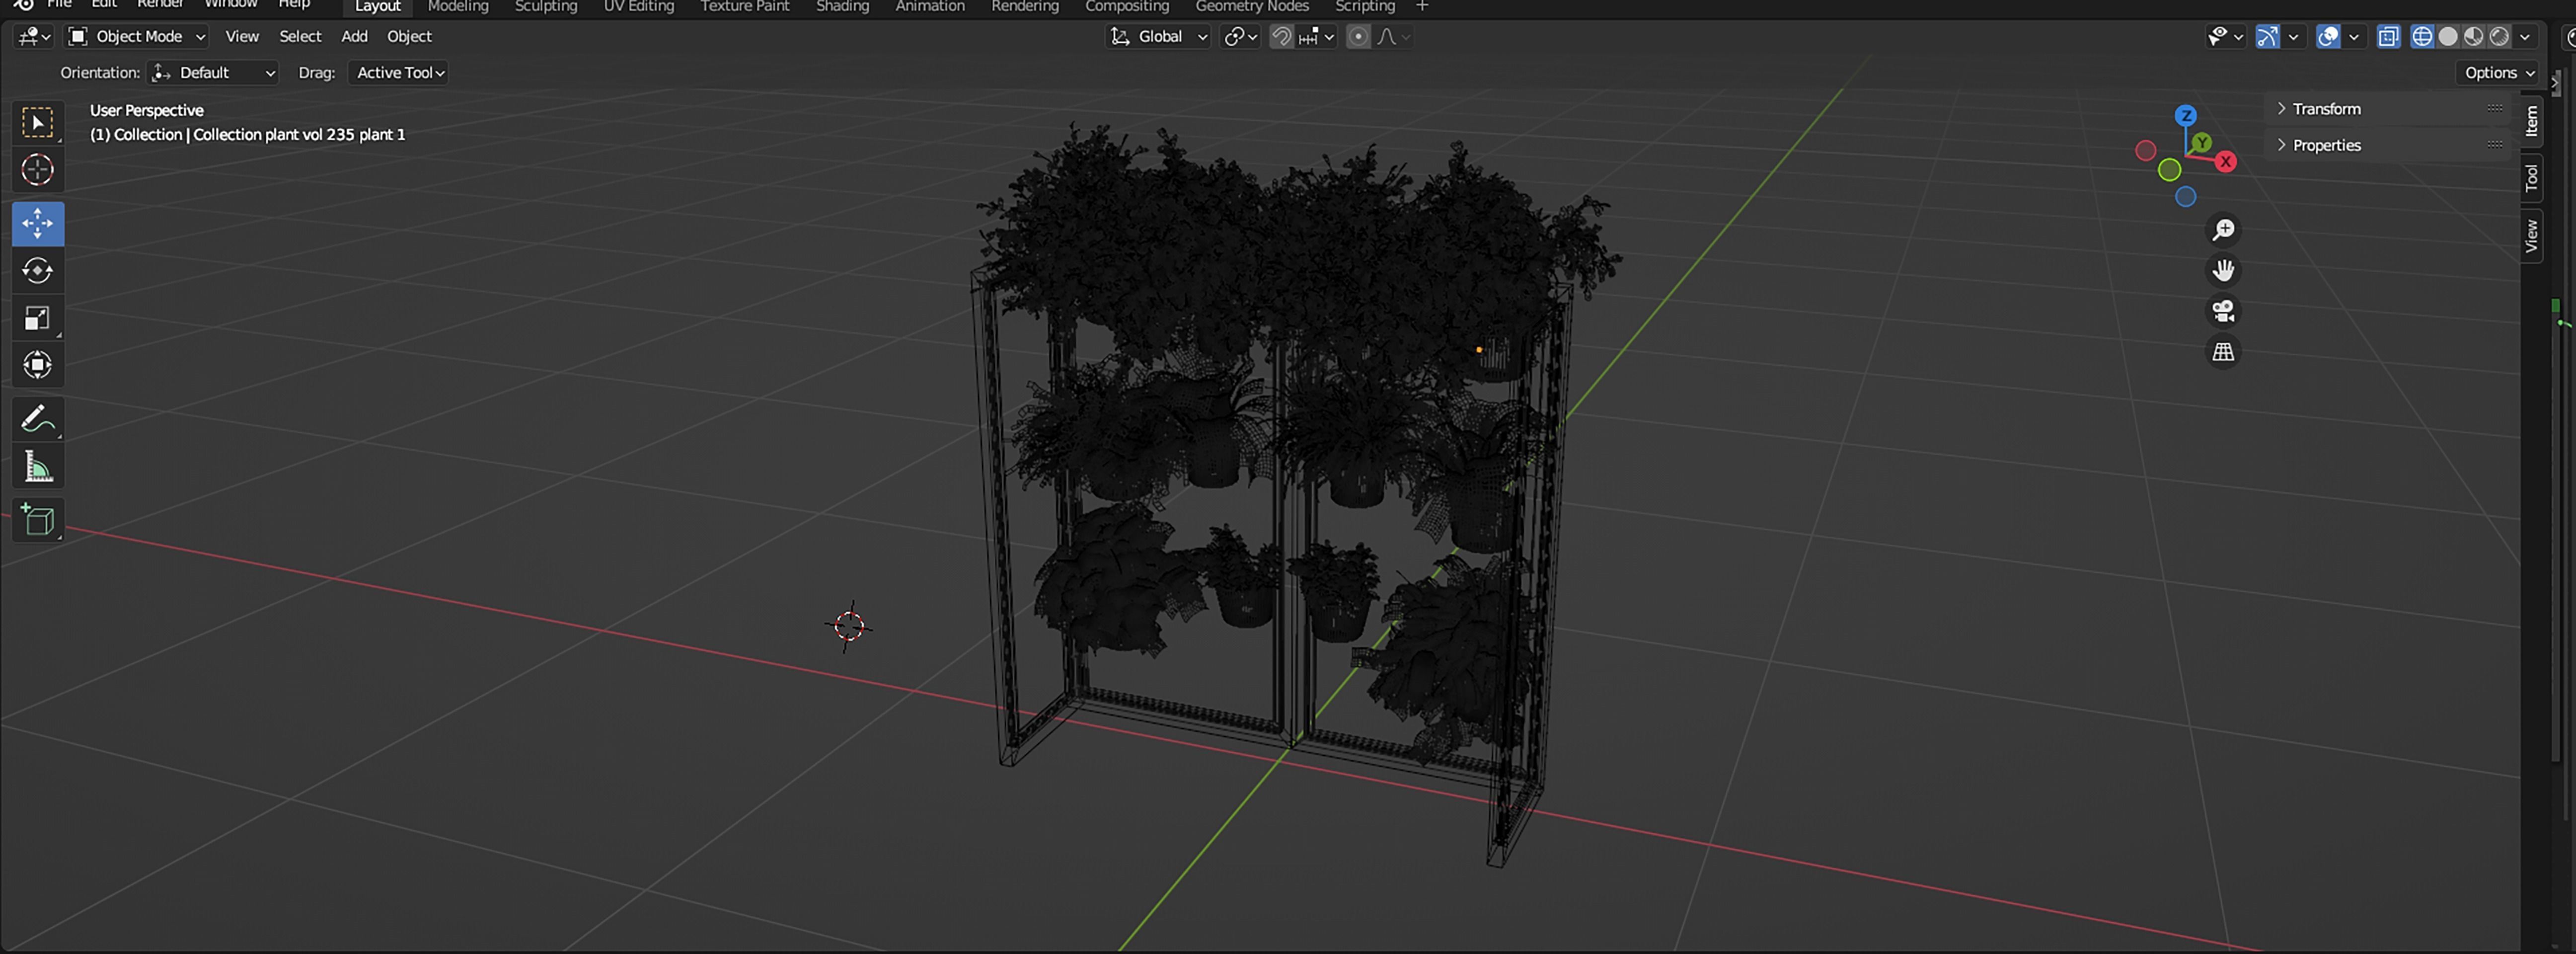Pick the Annotate pencil tool
The image size is (2576, 954).
coord(38,418)
